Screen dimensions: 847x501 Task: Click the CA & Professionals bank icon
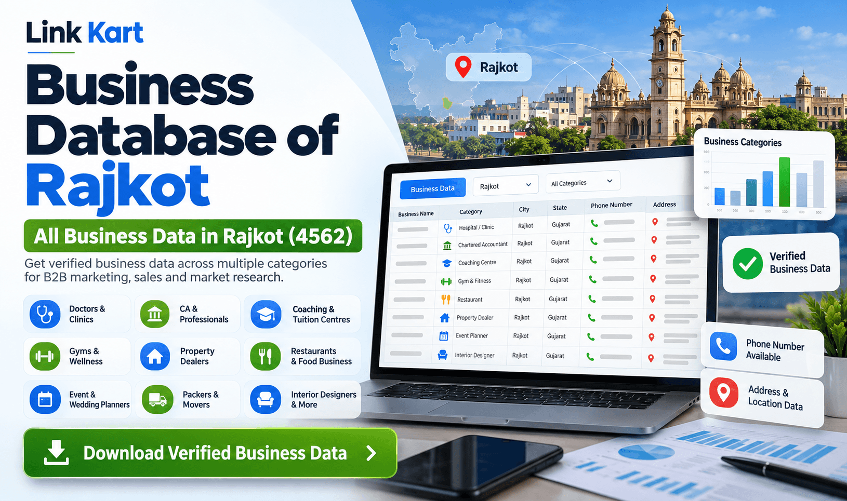point(155,314)
